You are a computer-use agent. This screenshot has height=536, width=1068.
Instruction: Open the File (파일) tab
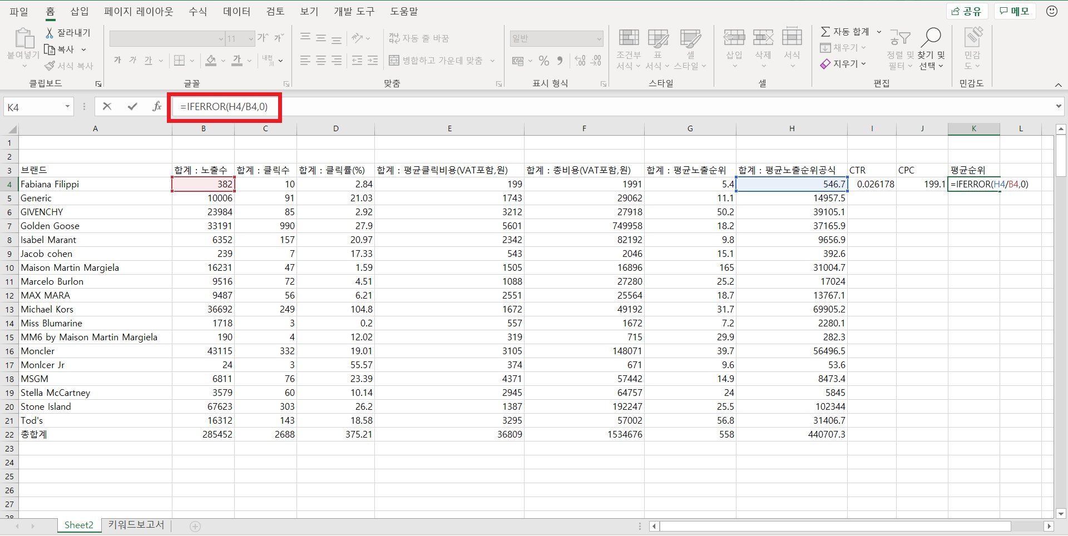[19, 11]
